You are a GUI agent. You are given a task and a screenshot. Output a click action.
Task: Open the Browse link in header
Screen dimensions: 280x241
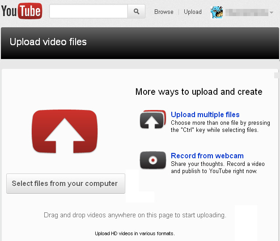[x=164, y=12]
